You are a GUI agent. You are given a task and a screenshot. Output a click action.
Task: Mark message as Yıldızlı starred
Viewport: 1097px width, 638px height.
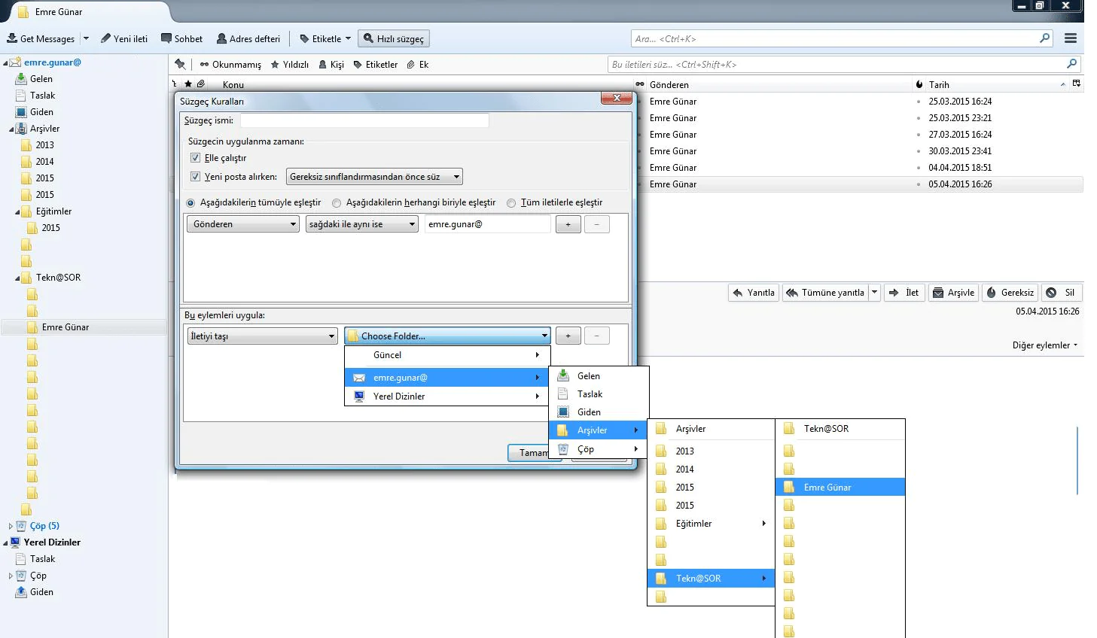point(289,65)
